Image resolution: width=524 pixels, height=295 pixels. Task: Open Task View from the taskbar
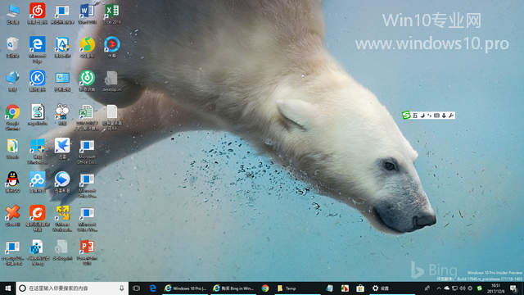pos(136,288)
